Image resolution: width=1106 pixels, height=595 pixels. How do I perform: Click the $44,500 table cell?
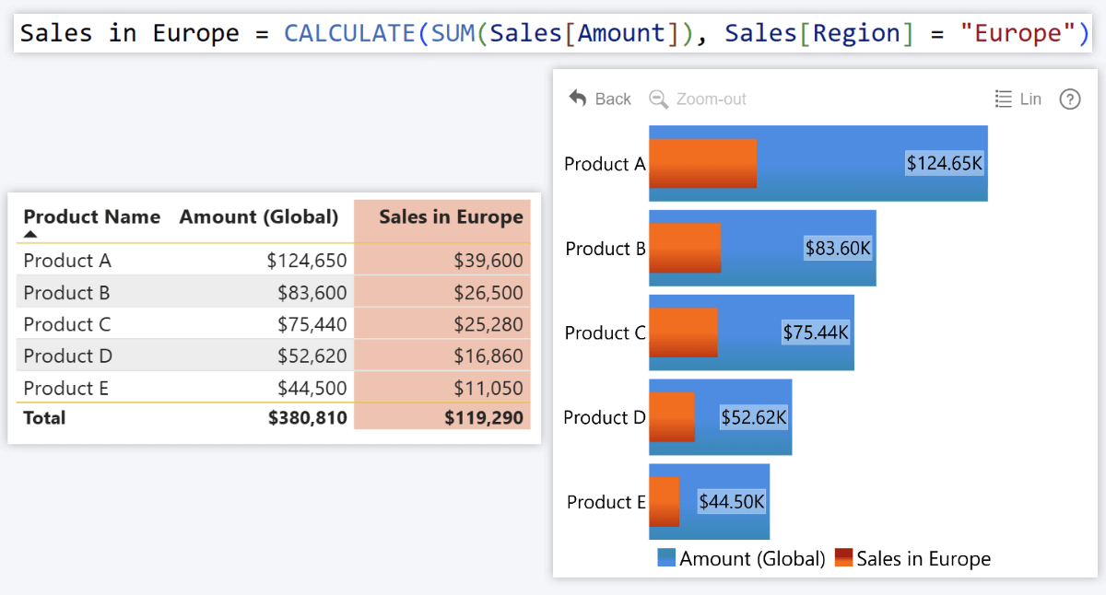click(312, 388)
